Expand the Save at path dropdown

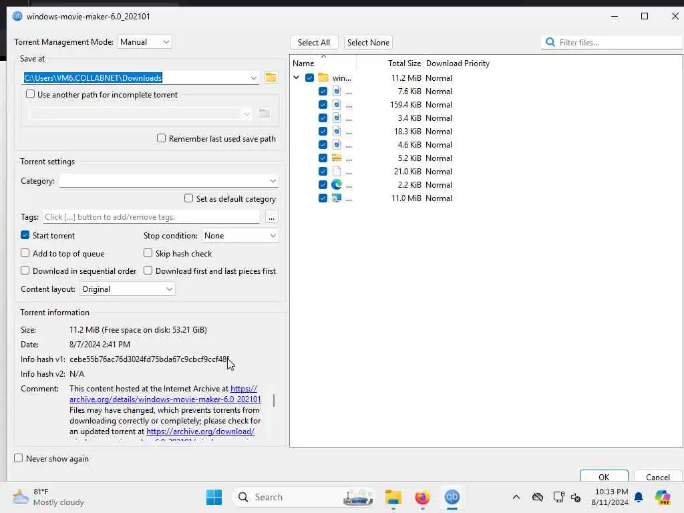coord(253,77)
